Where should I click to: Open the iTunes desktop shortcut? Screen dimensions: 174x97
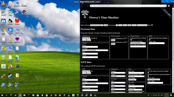10,4
